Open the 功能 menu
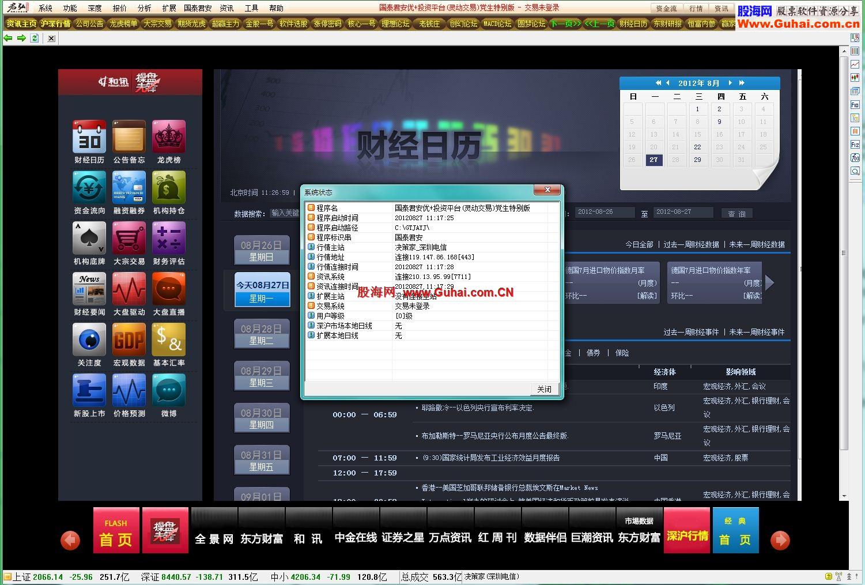865x585 pixels. coord(70,8)
